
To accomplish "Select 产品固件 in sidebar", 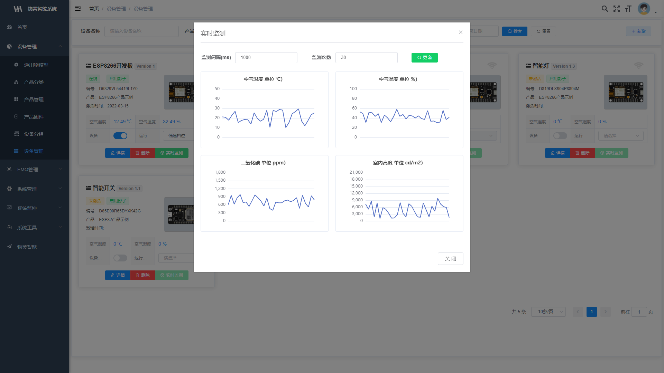I will pos(34,117).
